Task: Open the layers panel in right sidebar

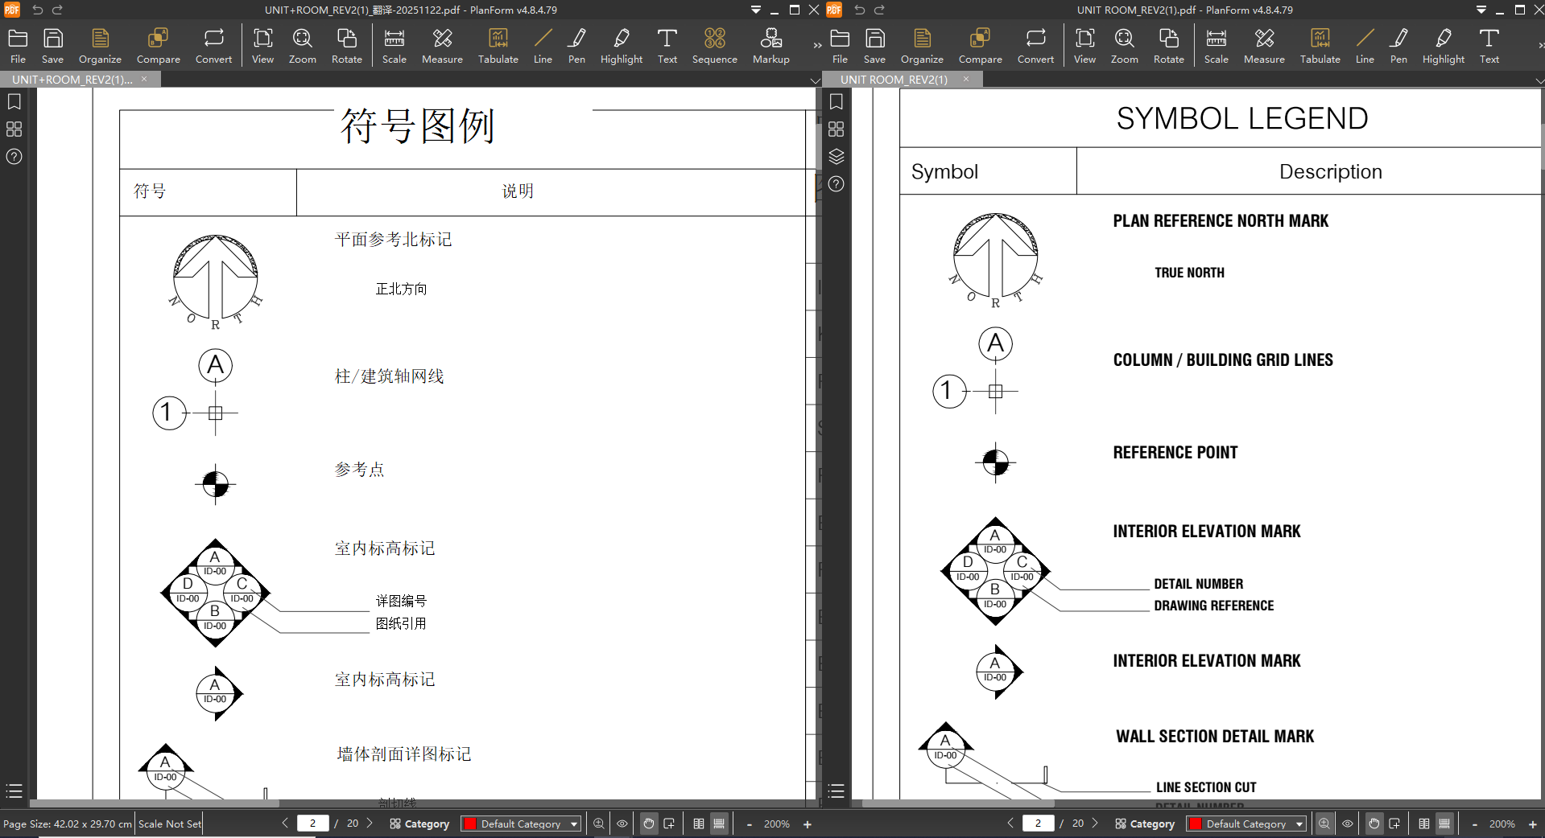Action: pyautogui.click(x=837, y=156)
